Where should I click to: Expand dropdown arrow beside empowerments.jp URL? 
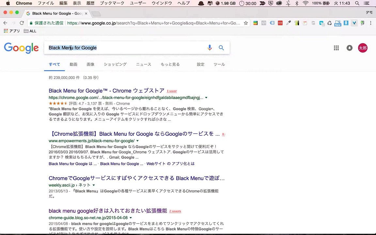click(x=137, y=141)
